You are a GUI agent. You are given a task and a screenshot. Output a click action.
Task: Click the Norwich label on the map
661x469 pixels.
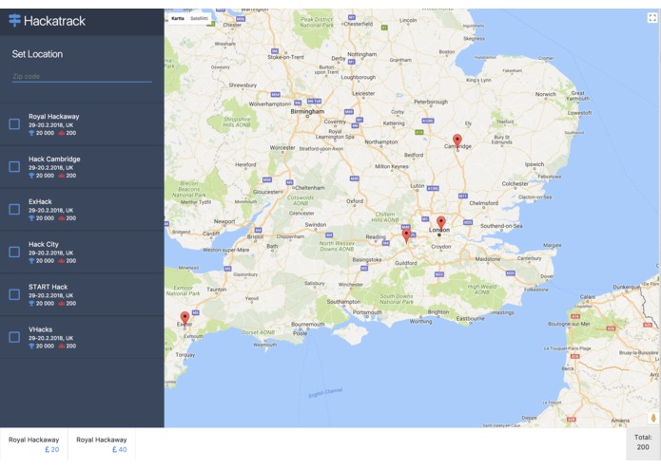coord(546,94)
